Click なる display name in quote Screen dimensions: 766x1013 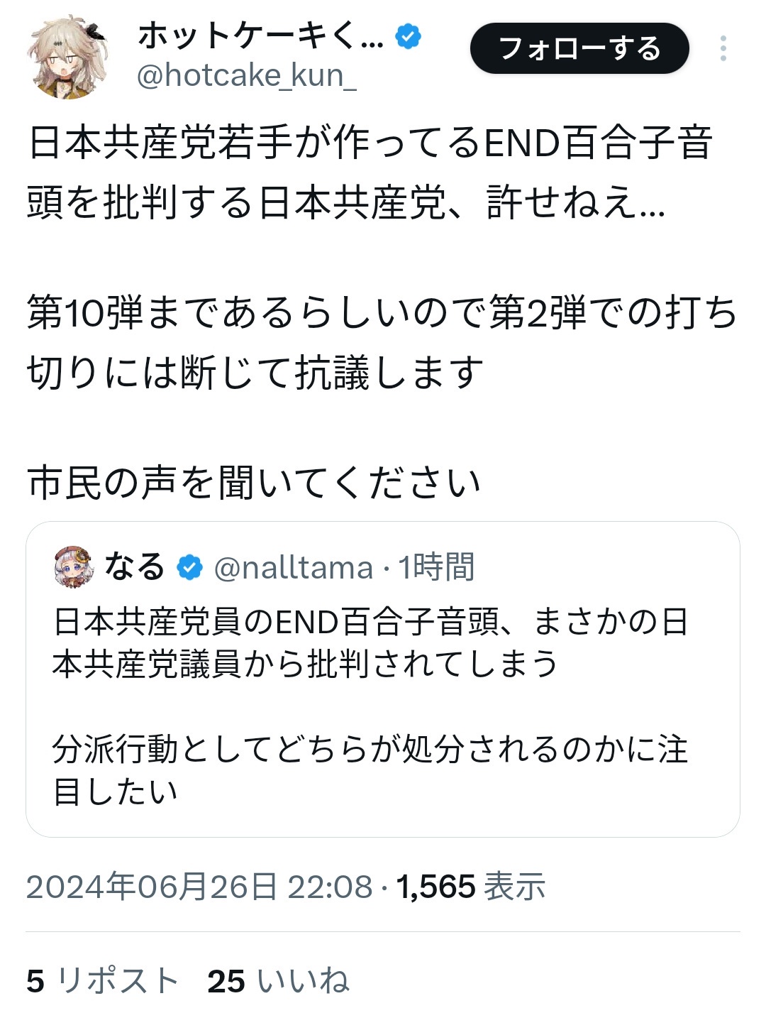tap(134, 567)
